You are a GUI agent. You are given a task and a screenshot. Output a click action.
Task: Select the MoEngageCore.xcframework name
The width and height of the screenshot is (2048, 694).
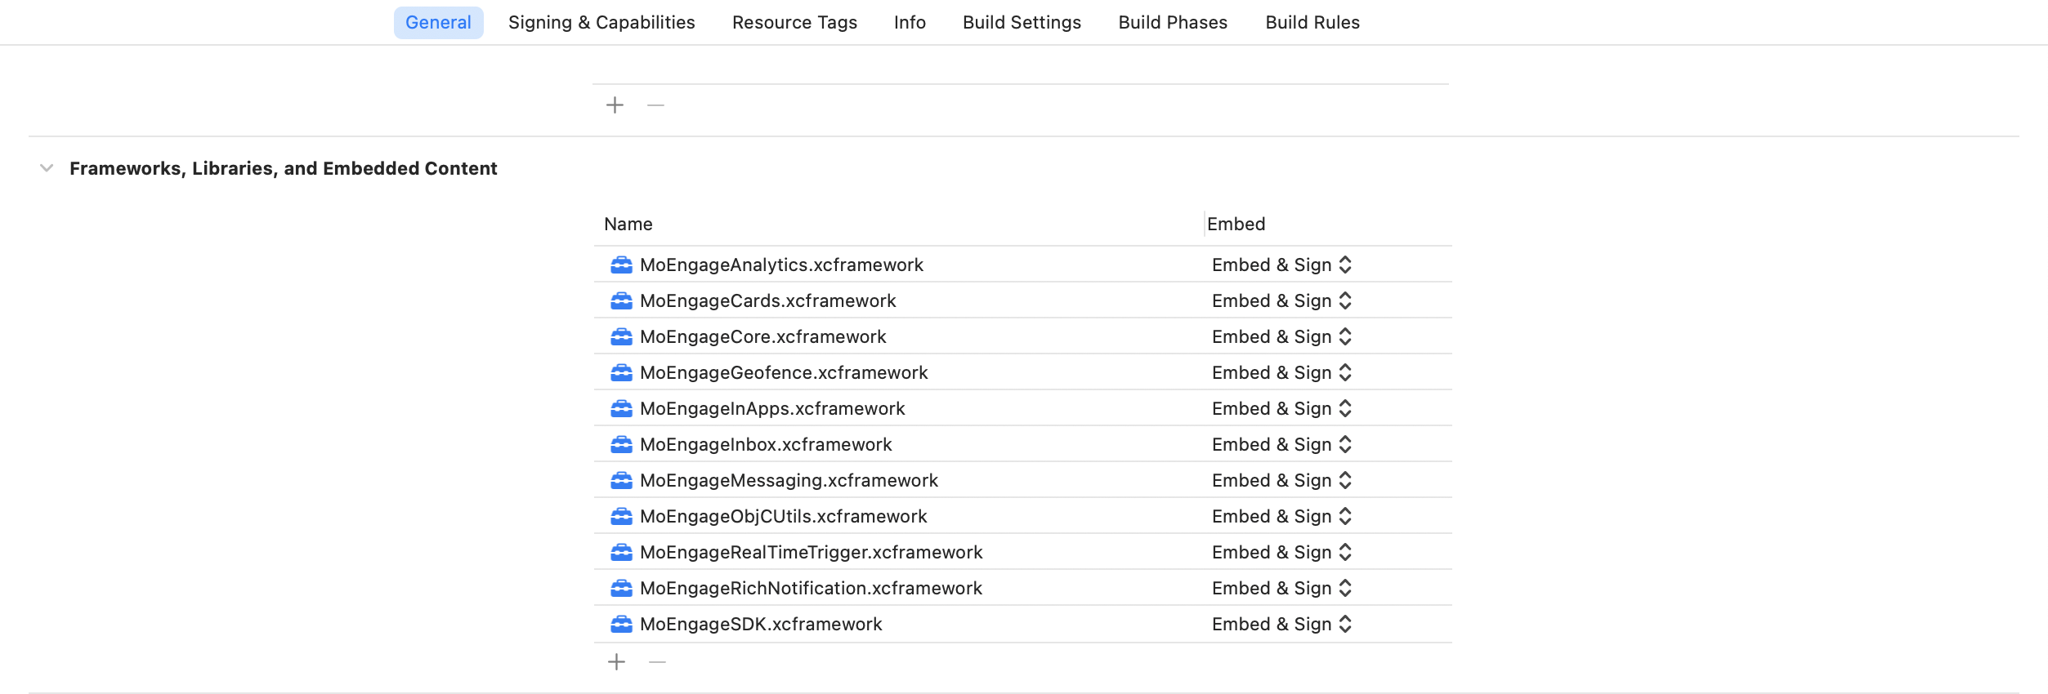(x=763, y=336)
